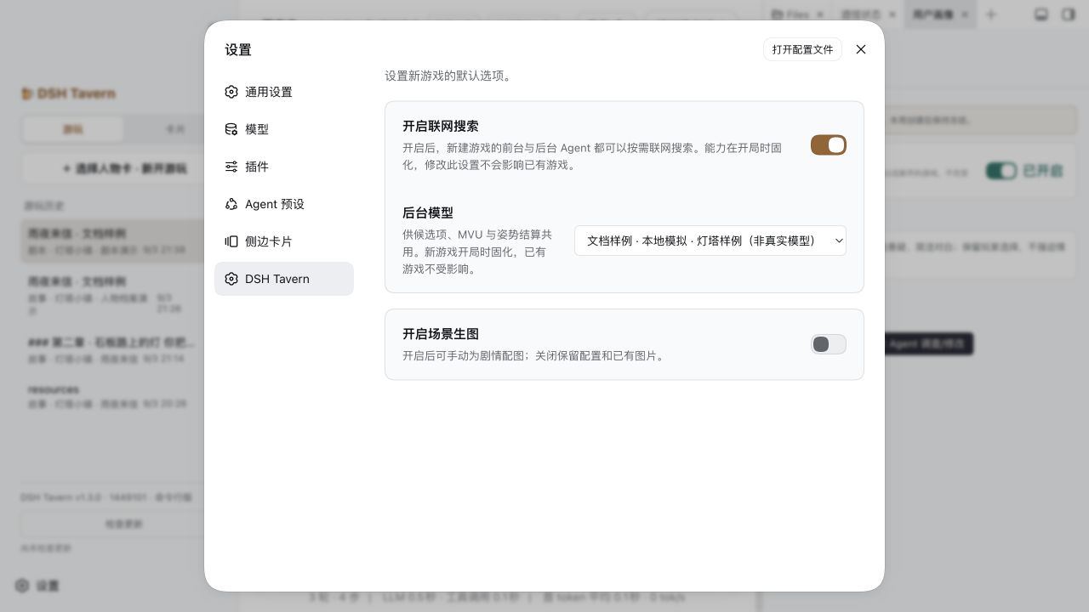
Task: Click the 插件 sliders icon
Action: 231,167
